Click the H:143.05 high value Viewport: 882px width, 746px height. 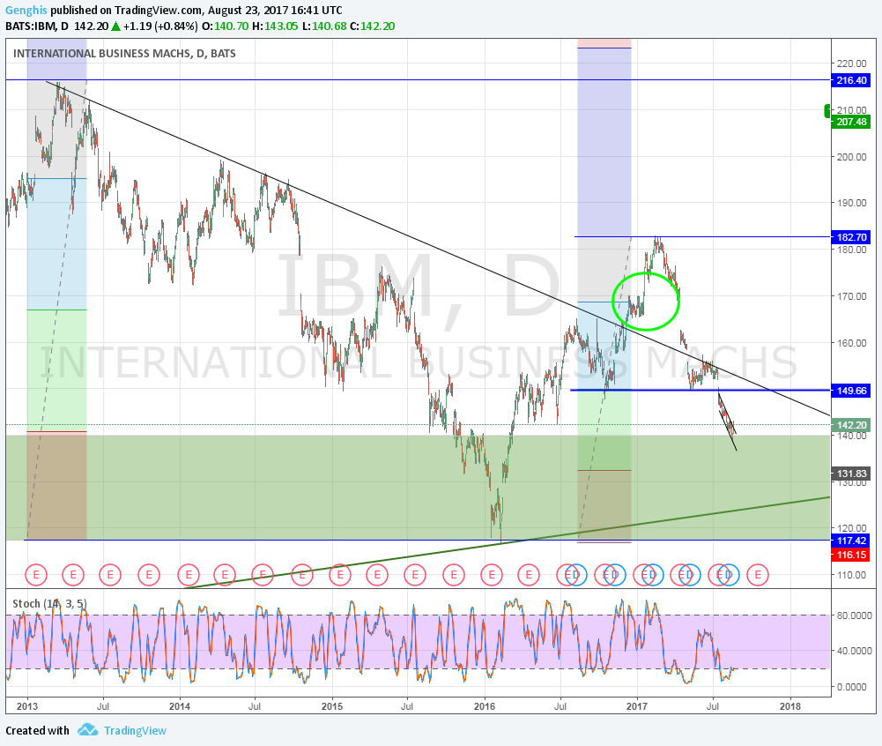coord(275,26)
